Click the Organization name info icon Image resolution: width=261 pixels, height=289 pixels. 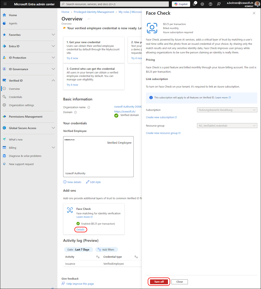tap(89, 107)
